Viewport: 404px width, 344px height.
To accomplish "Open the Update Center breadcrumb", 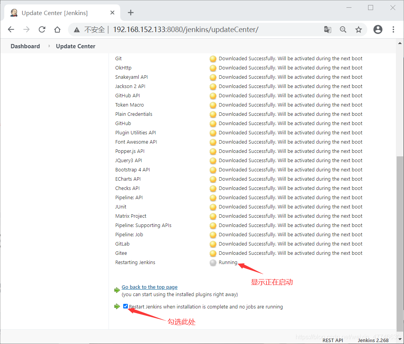I will (x=75, y=46).
